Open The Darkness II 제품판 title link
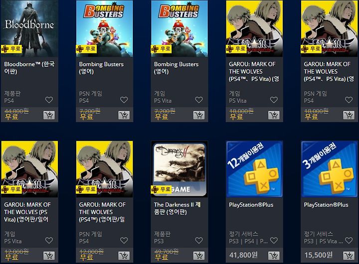Viewport: 359px width, 264px height. tap(178, 208)
